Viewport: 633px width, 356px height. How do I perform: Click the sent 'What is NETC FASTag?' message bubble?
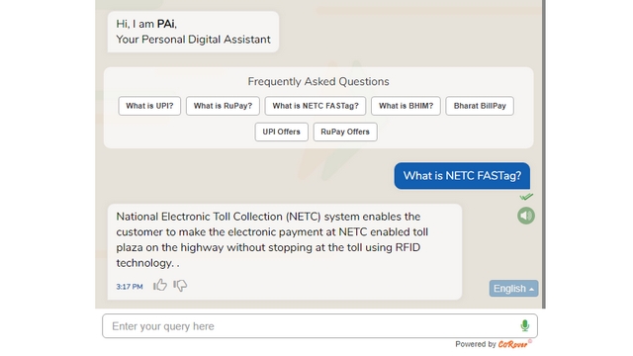click(x=462, y=176)
